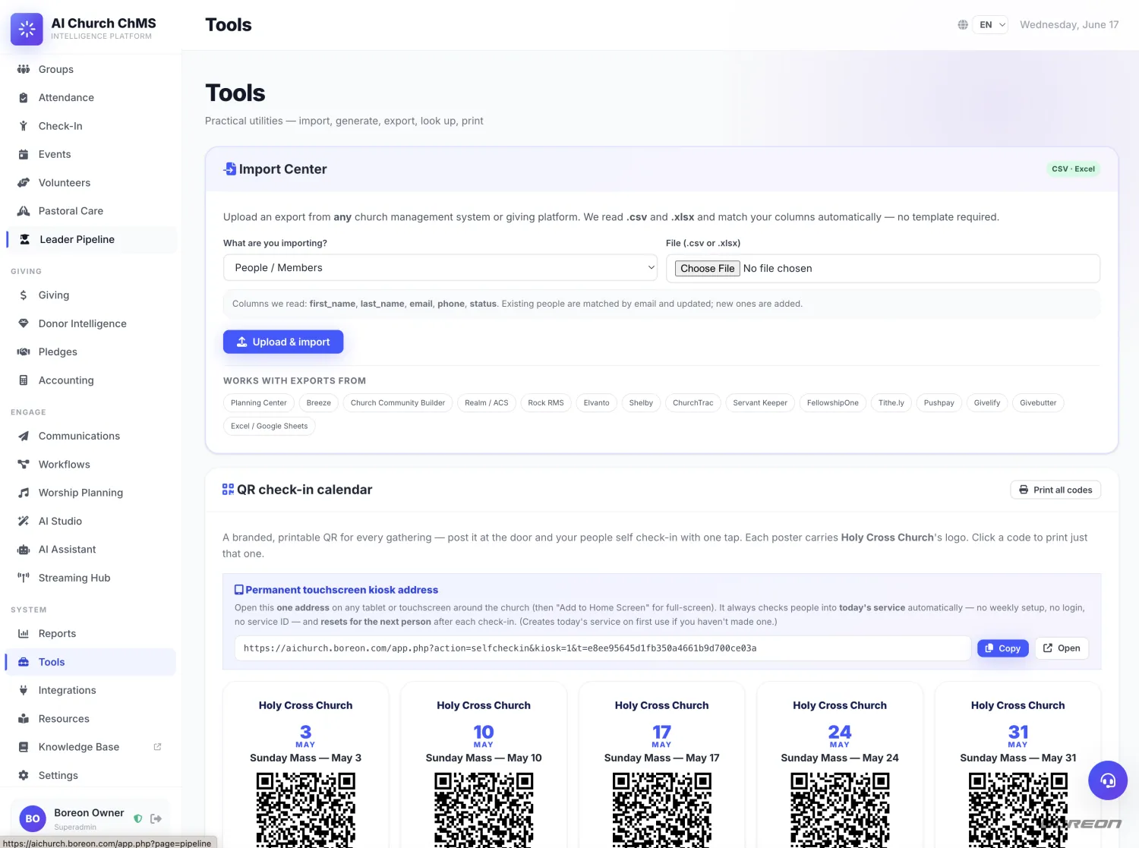The width and height of the screenshot is (1139, 848).
Task: Click the Giving dollar icon
Action: [x=24, y=295]
